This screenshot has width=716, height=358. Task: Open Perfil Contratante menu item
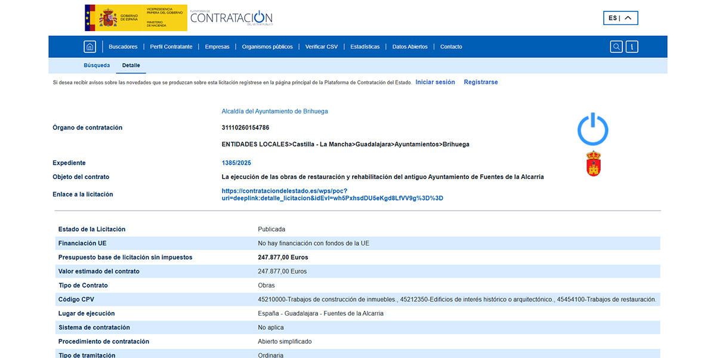click(171, 47)
